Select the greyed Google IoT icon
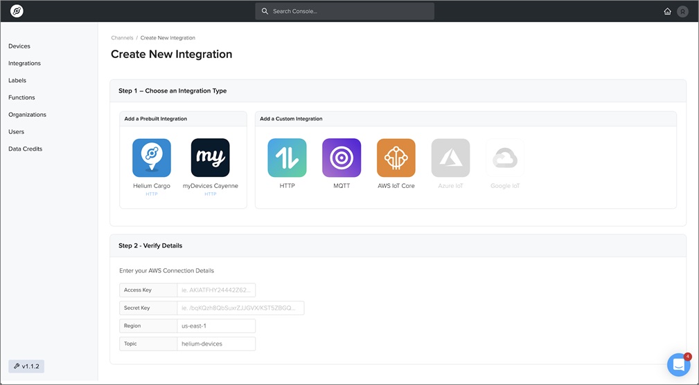 [x=505, y=158]
